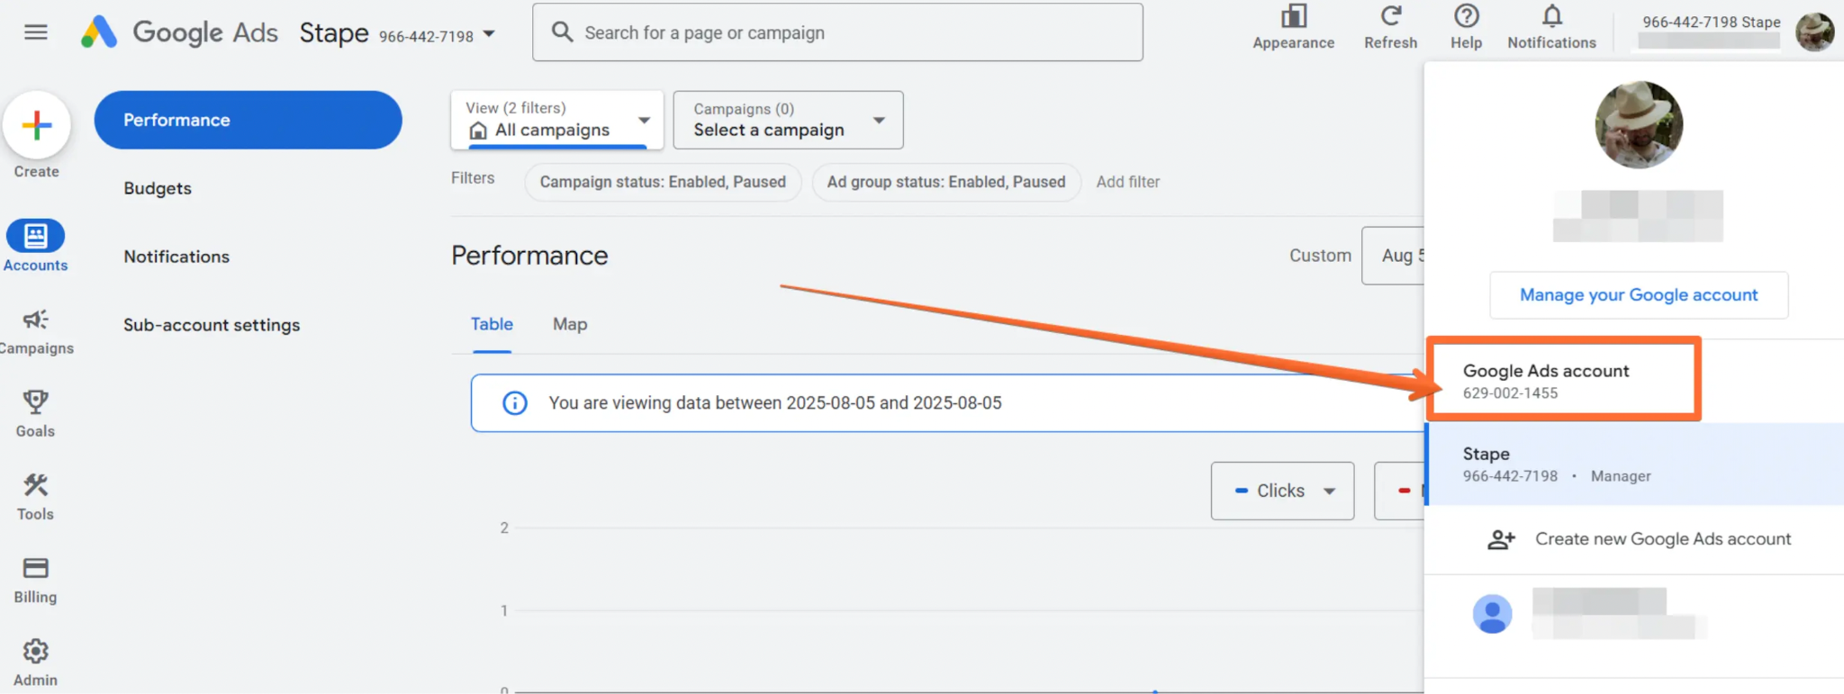Click the Refresh icon
The height and width of the screenshot is (694, 1844).
[x=1391, y=16]
